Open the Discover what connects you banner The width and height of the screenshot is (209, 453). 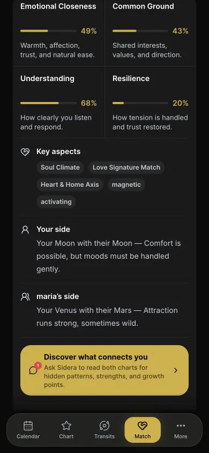pos(104,370)
